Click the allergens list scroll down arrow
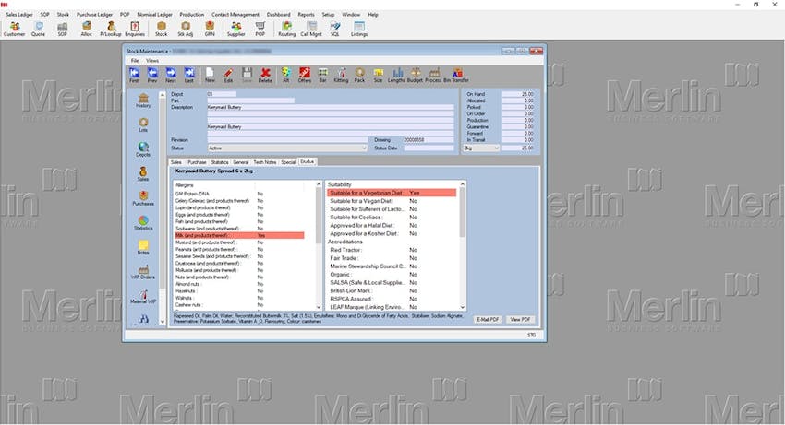 coord(319,307)
